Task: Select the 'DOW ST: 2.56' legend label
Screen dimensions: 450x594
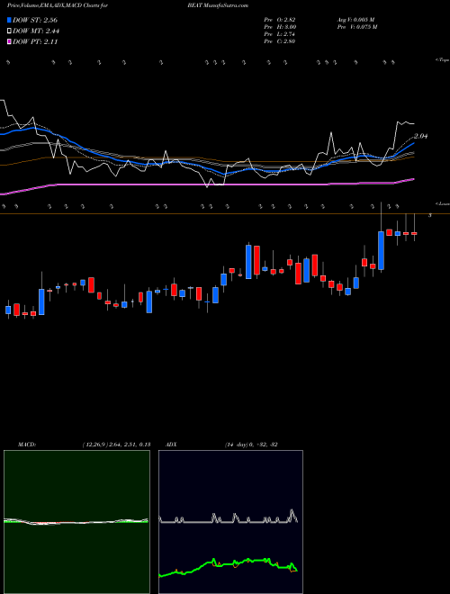Action: (35, 20)
